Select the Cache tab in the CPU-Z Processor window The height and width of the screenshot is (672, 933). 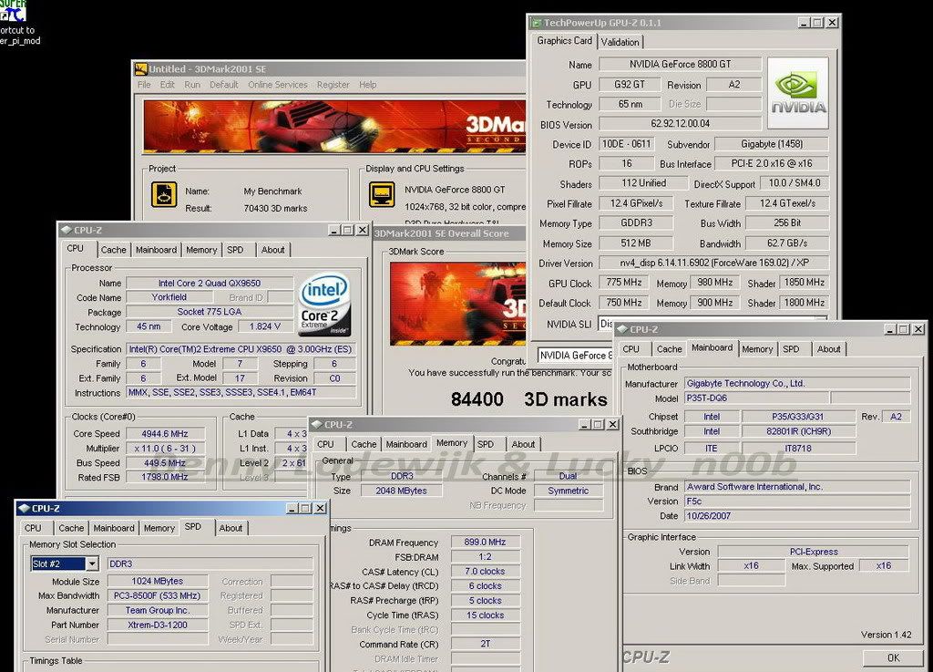pyautogui.click(x=113, y=249)
